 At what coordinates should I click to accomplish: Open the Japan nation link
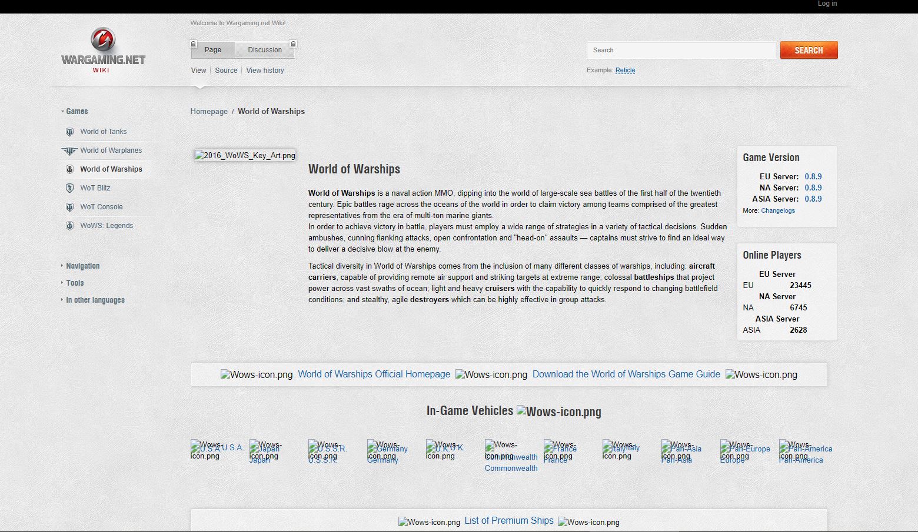point(260,460)
